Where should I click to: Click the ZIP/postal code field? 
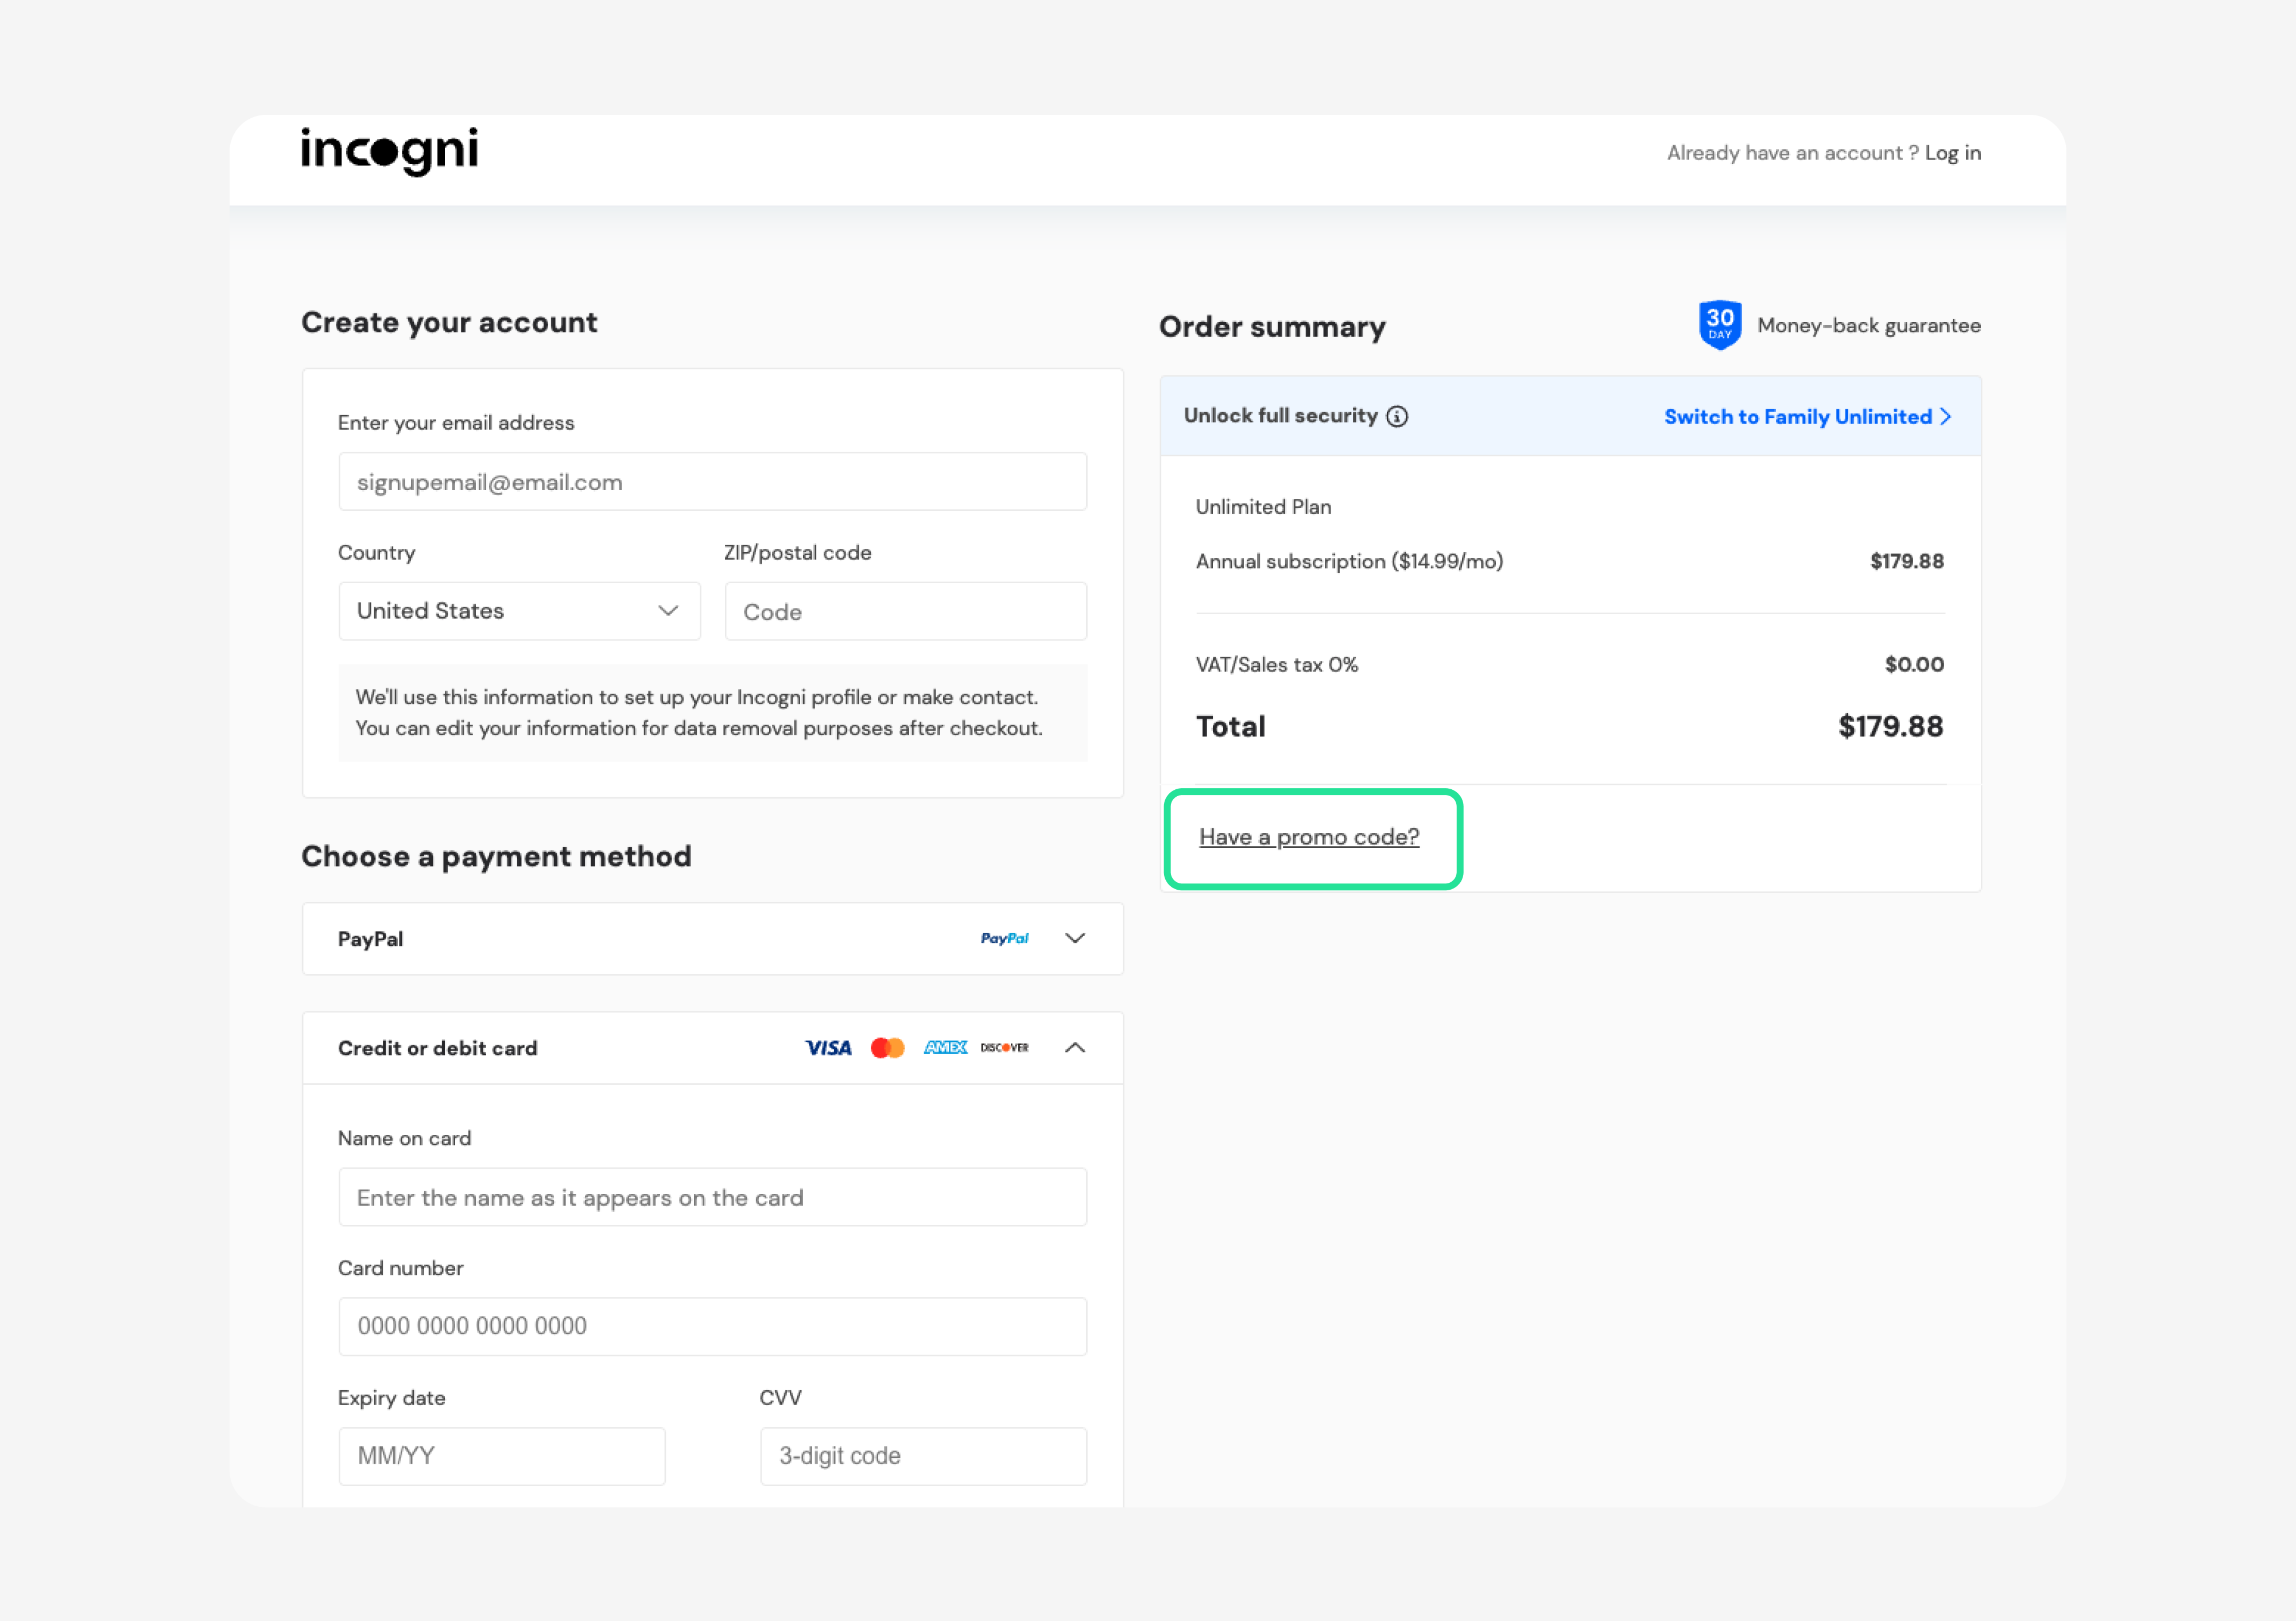[905, 612]
